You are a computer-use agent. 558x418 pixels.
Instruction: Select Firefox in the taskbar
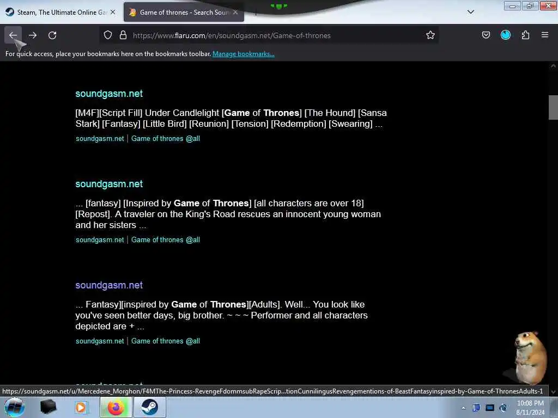(116, 407)
